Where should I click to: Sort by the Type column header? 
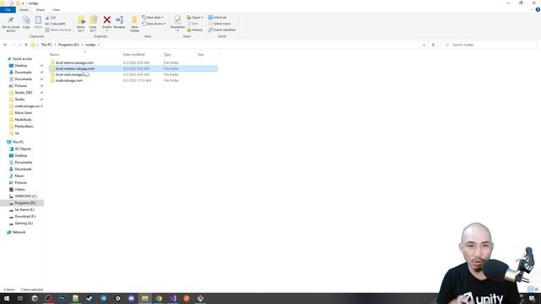coord(167,54)
